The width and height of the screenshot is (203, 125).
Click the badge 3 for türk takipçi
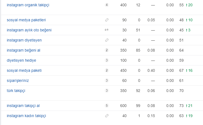[x=107, y=91]
